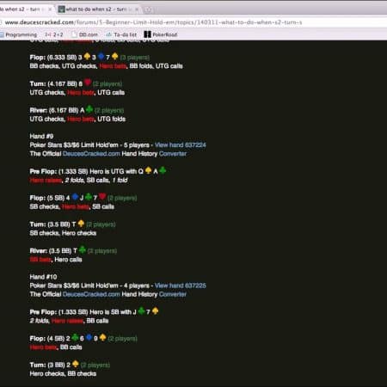Click the 'Hand #9' heading
This screenshot has width=387, height=387.
pos(41,136)
